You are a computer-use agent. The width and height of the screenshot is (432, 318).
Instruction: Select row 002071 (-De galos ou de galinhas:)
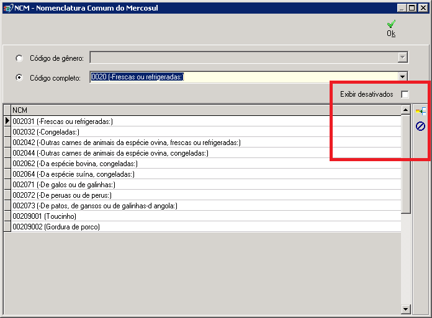tap(206, 185)
